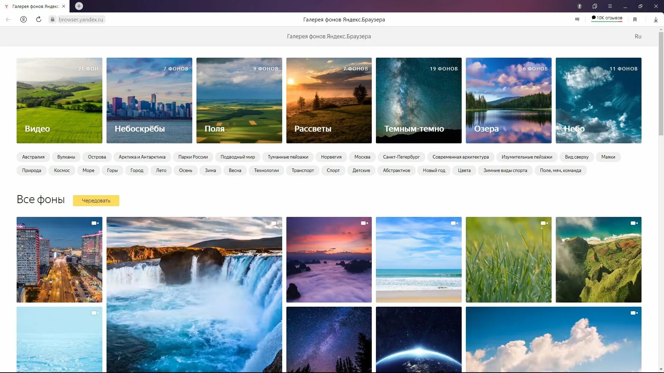Choose the Санкт-Петербург tag

coord(401,157)
